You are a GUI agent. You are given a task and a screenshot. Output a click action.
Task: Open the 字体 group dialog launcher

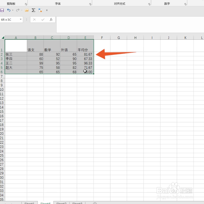tap(90, 4)
